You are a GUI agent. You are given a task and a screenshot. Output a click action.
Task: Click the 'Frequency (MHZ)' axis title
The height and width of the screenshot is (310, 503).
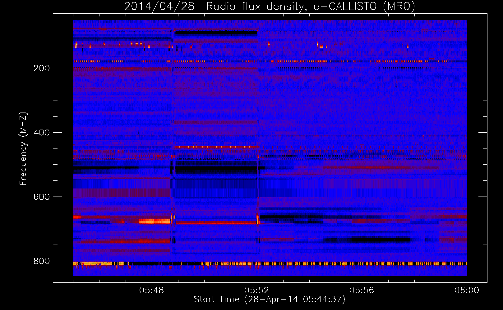tap(23, 149)
